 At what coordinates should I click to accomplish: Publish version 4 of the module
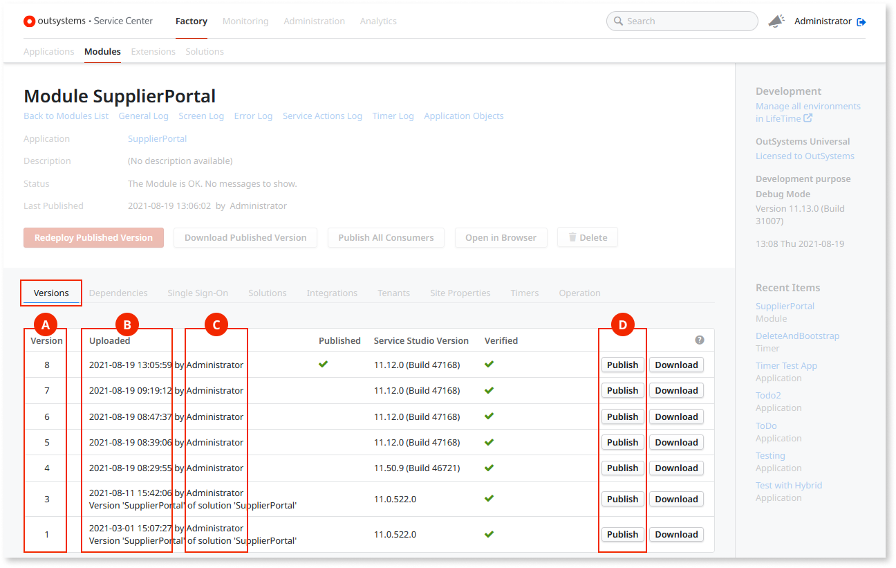(x=622, y=468)
